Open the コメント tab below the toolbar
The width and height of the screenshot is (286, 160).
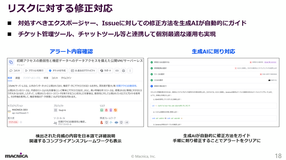(x=54, y=78)
